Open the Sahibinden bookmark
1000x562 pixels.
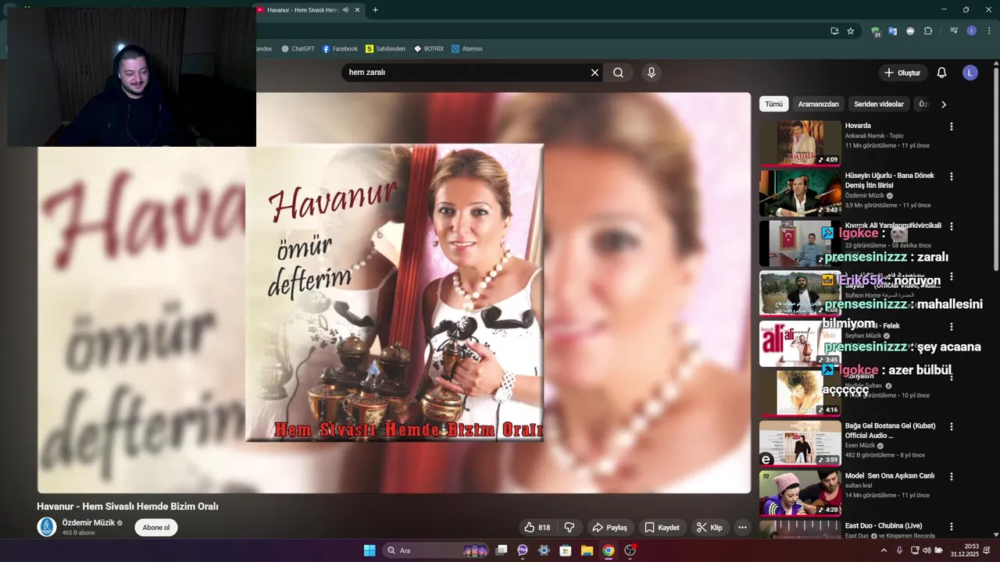pos(385,48)
